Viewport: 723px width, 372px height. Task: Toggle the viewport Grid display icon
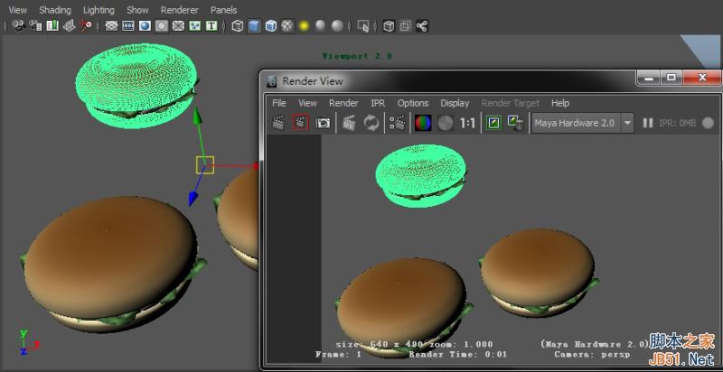111,26
